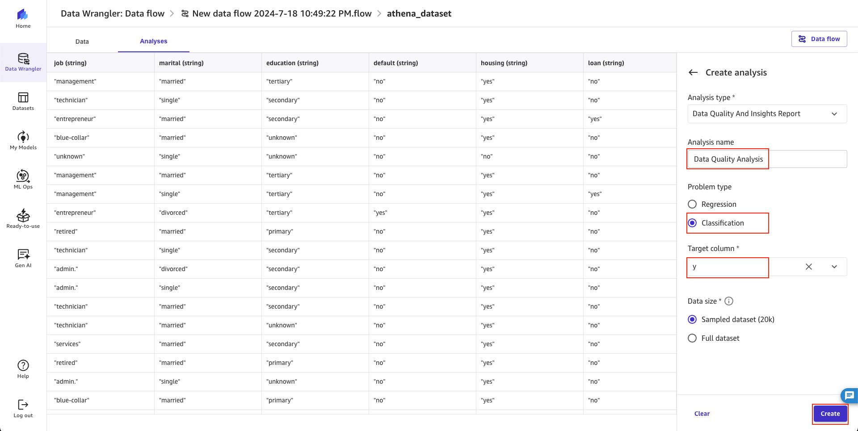858x431 pixels.
Task: Click the Log out icon
Action: (23, 405)
